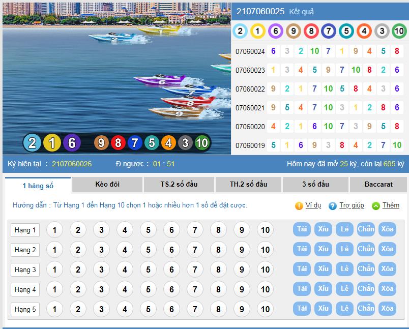Select number 1 in Hạng 1 row

54,230
